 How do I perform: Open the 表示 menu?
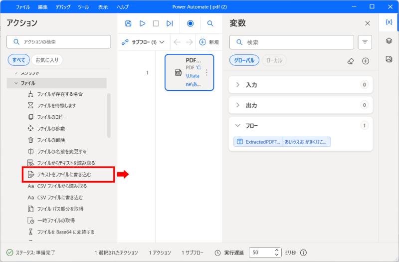click(103, 7)
